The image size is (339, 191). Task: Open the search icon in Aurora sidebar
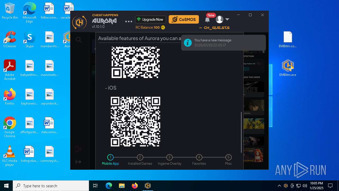79,40
